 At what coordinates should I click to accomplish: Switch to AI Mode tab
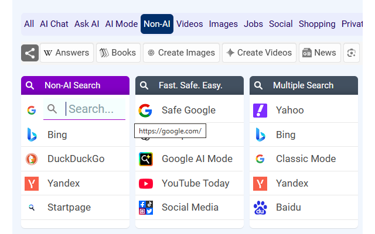[x=121, y=24]
